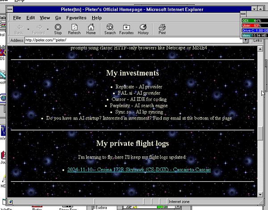Viewport: 268px width, 210px height.
Task: Print the current page
Action: click(162, 29)
